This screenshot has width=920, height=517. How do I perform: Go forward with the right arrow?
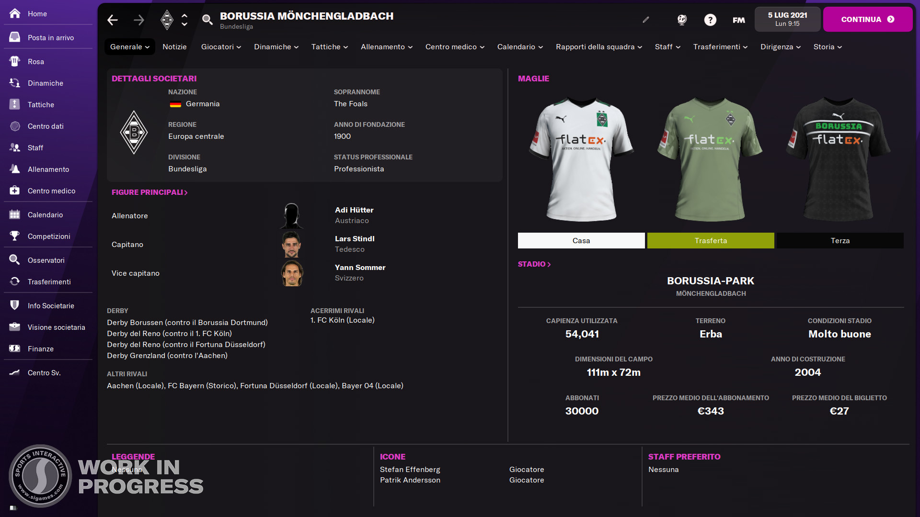click(139, 20)
